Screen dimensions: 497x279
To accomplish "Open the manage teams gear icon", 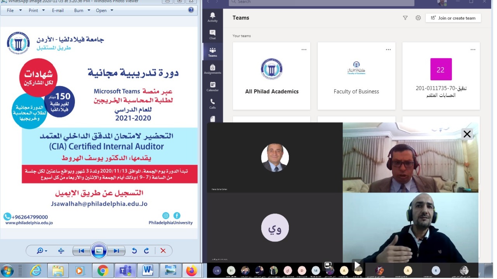I will 418,18.
